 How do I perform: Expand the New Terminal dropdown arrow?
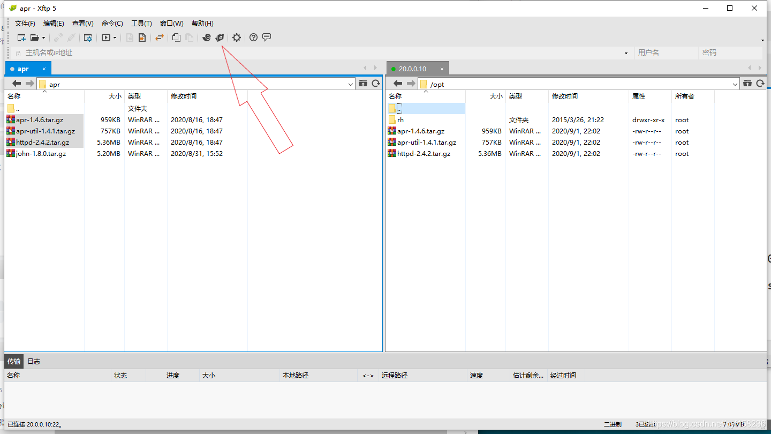115,38
